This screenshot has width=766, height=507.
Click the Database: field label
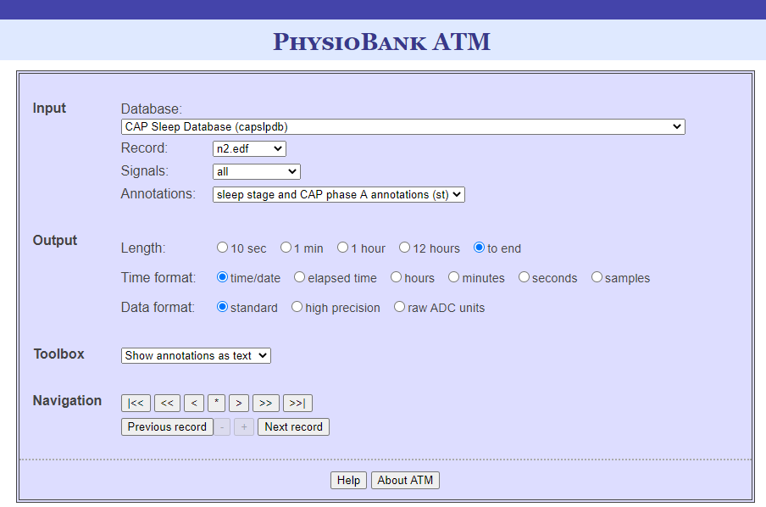tap(152, 109)
